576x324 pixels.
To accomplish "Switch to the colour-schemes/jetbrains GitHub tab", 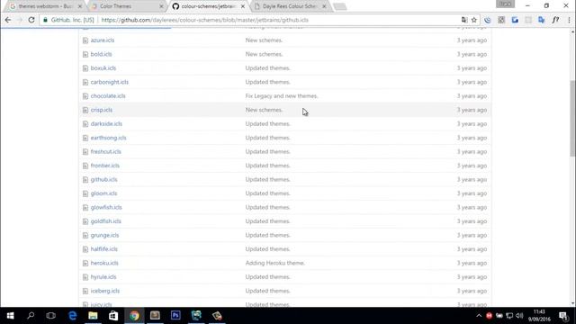I will click(x=208, y=6).
